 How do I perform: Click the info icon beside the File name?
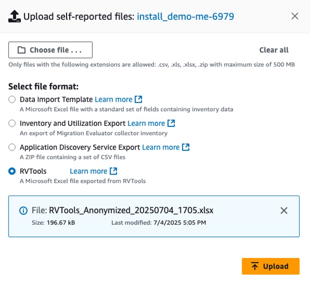(23, 210)
